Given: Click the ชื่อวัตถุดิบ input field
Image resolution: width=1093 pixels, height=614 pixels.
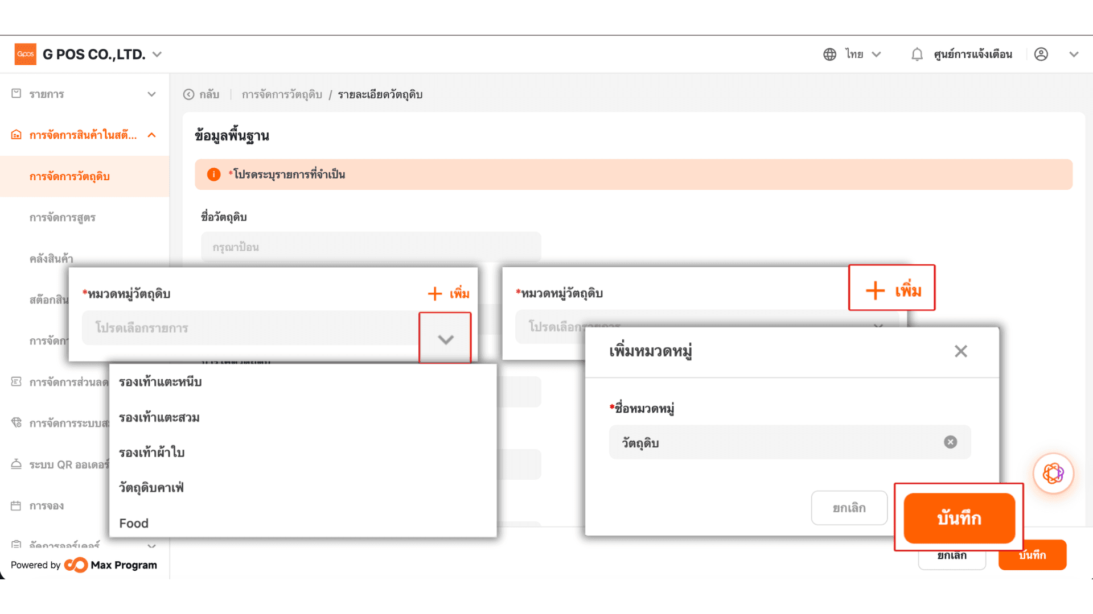Looking at the screenshot, I should tap(371, 247).
